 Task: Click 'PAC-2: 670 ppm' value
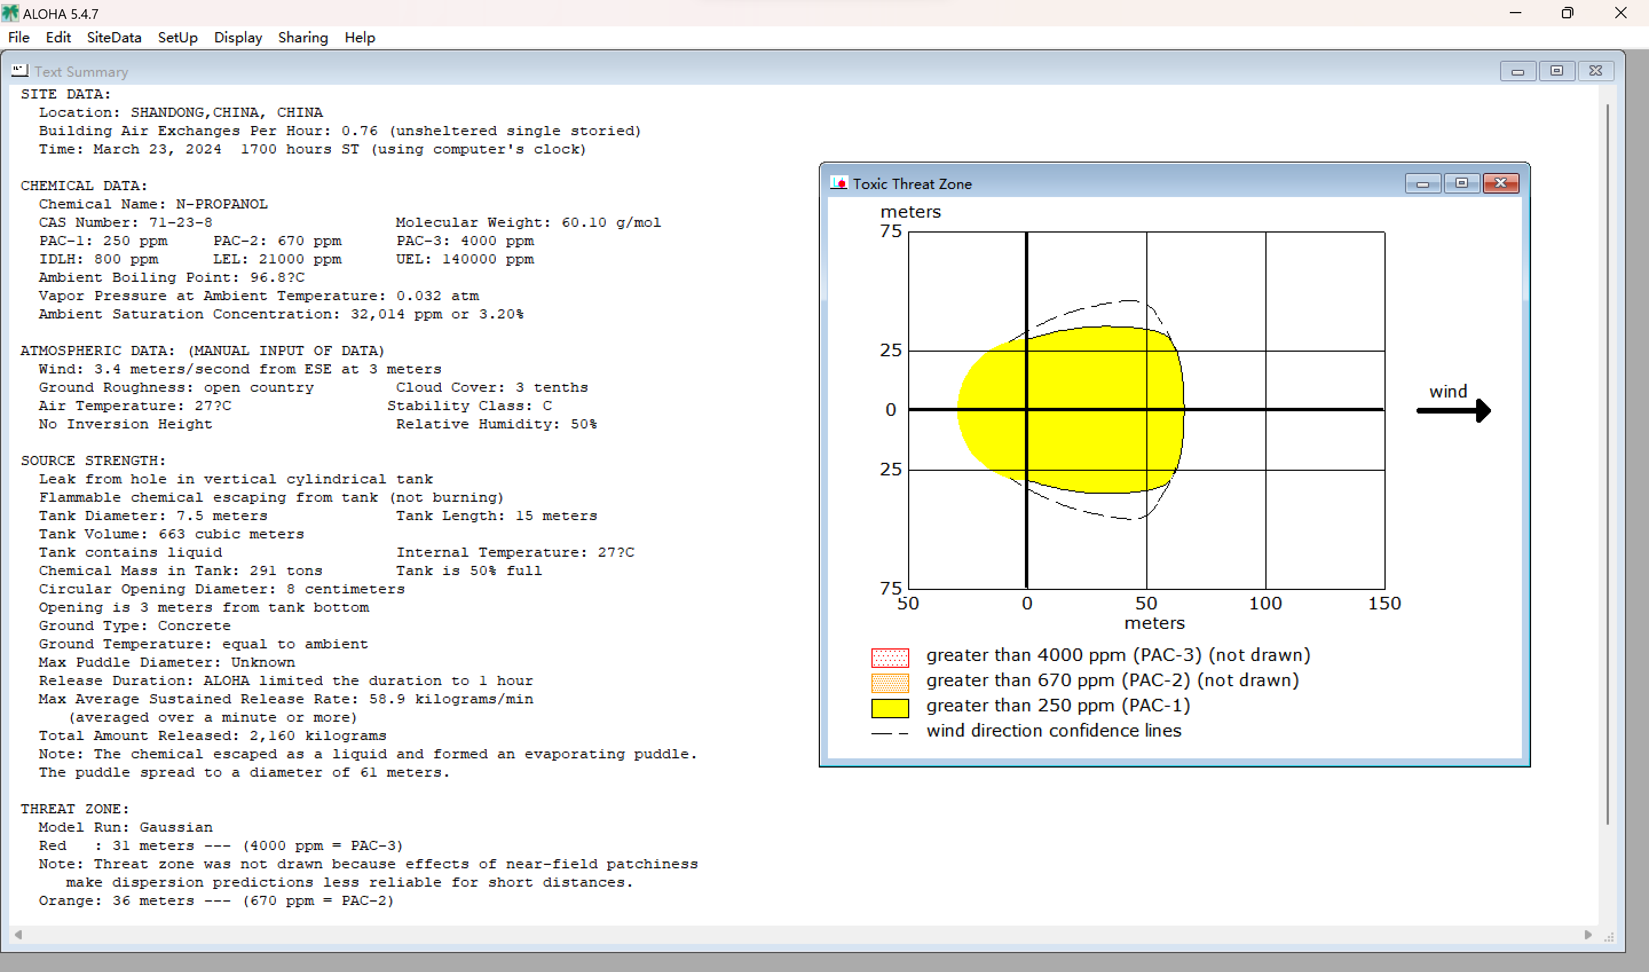[x=277, y=241]
